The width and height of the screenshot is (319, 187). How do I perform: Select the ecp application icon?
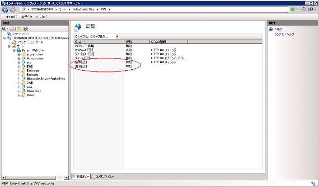[23, 62]
